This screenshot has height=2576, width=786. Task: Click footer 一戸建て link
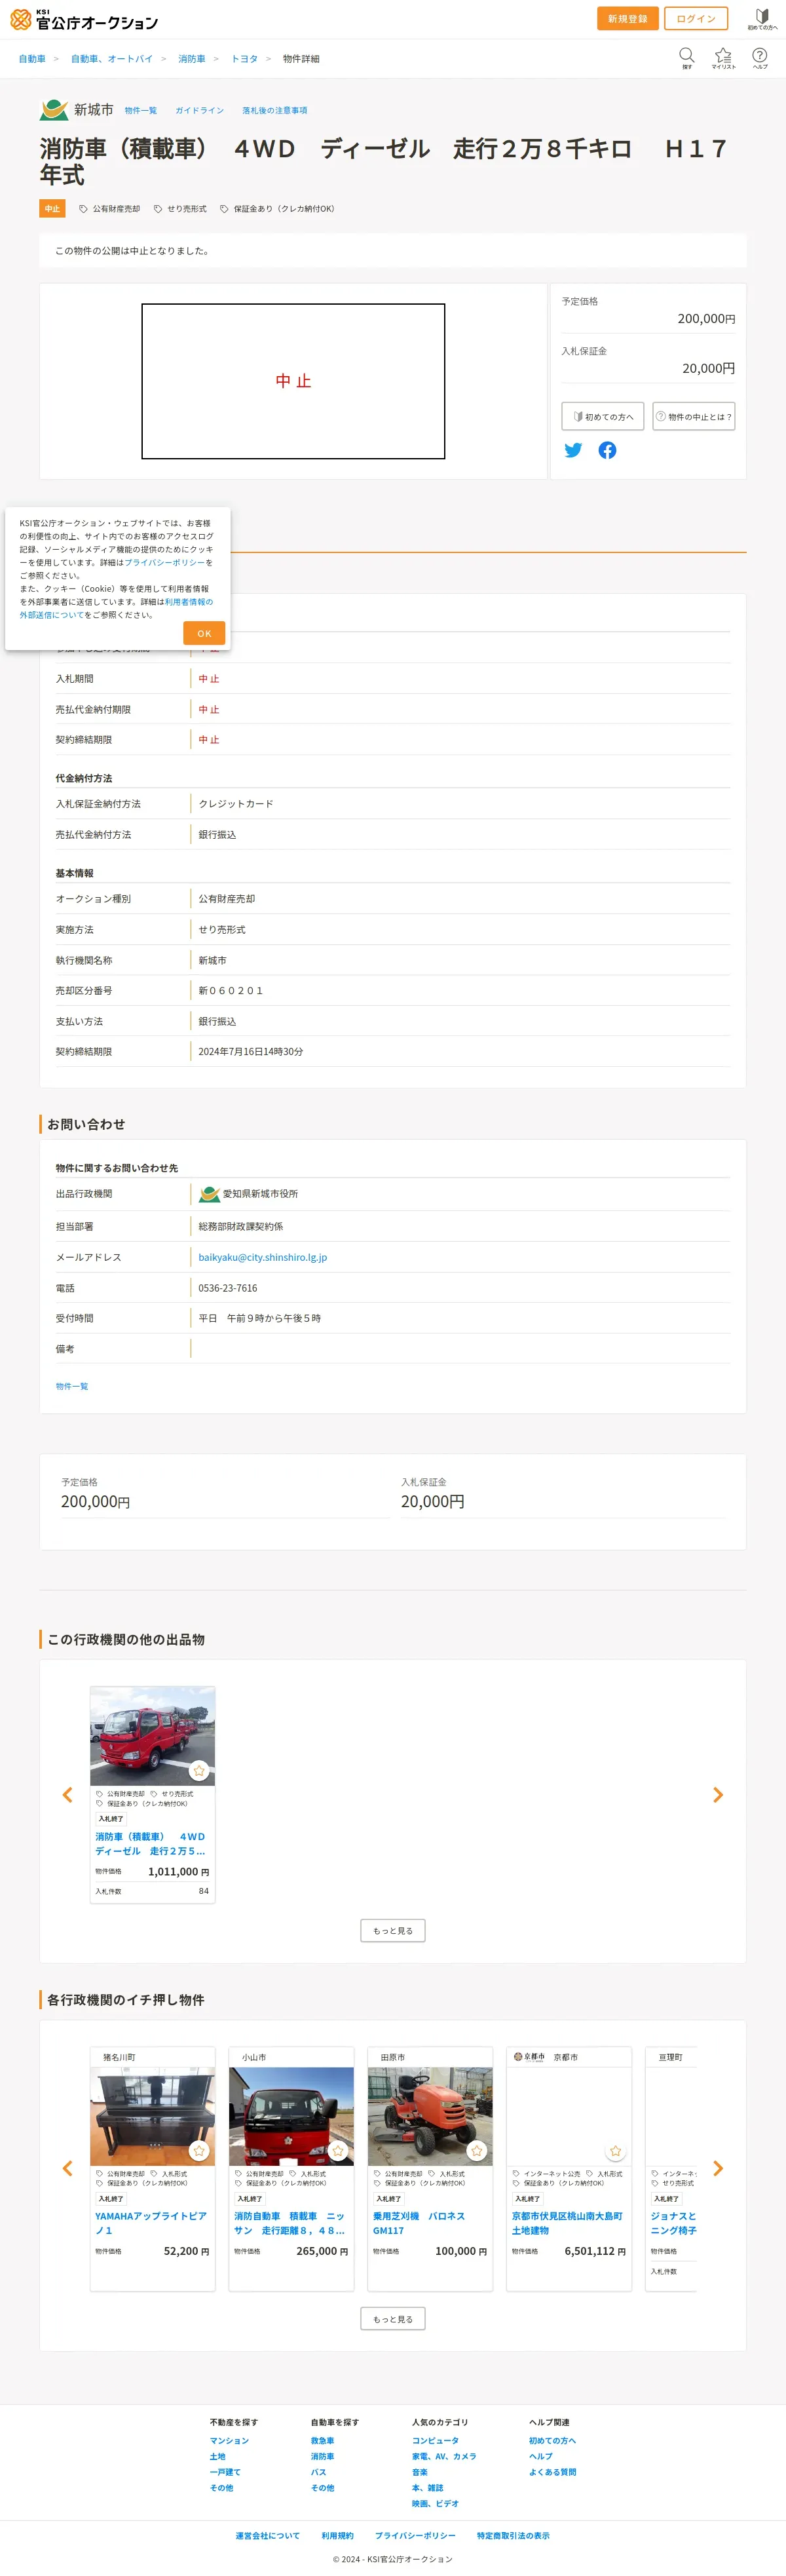pyautogui.click(x=225, y=2472)
